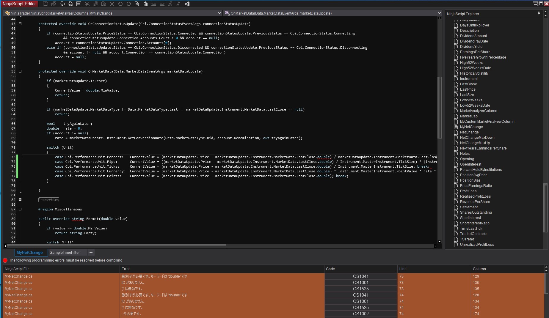The height and width of the screenshot is (318, 549).
Task: Click the Undo toolbar icon
Action: tap(120, 4)
